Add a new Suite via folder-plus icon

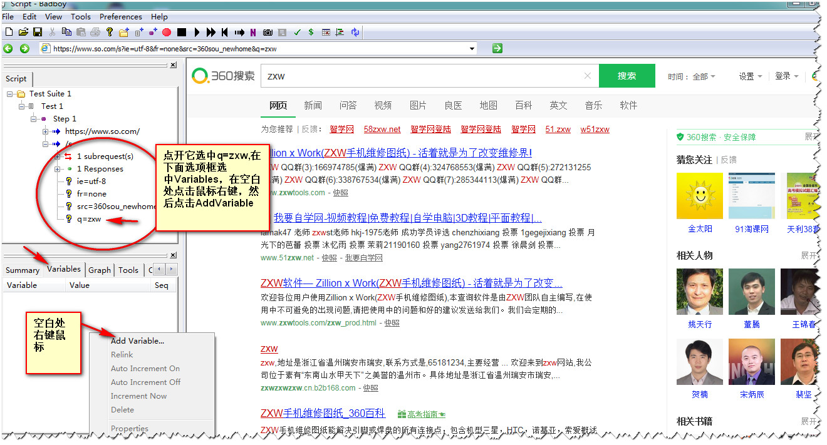pyautogui.click(x=124, y=32)
